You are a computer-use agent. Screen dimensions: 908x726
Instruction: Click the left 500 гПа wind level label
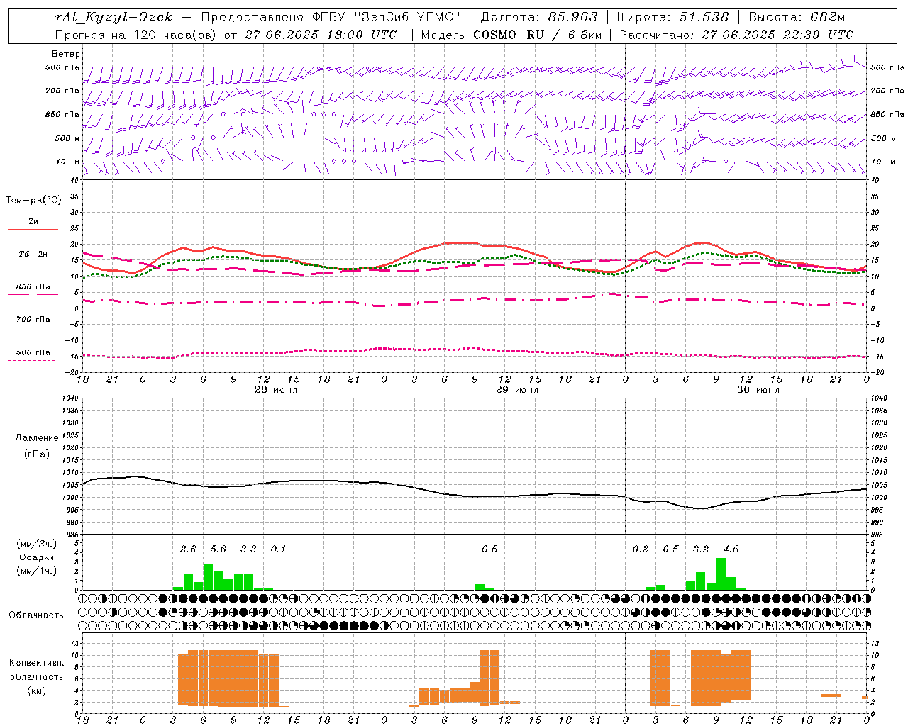(x=62, y=68)
